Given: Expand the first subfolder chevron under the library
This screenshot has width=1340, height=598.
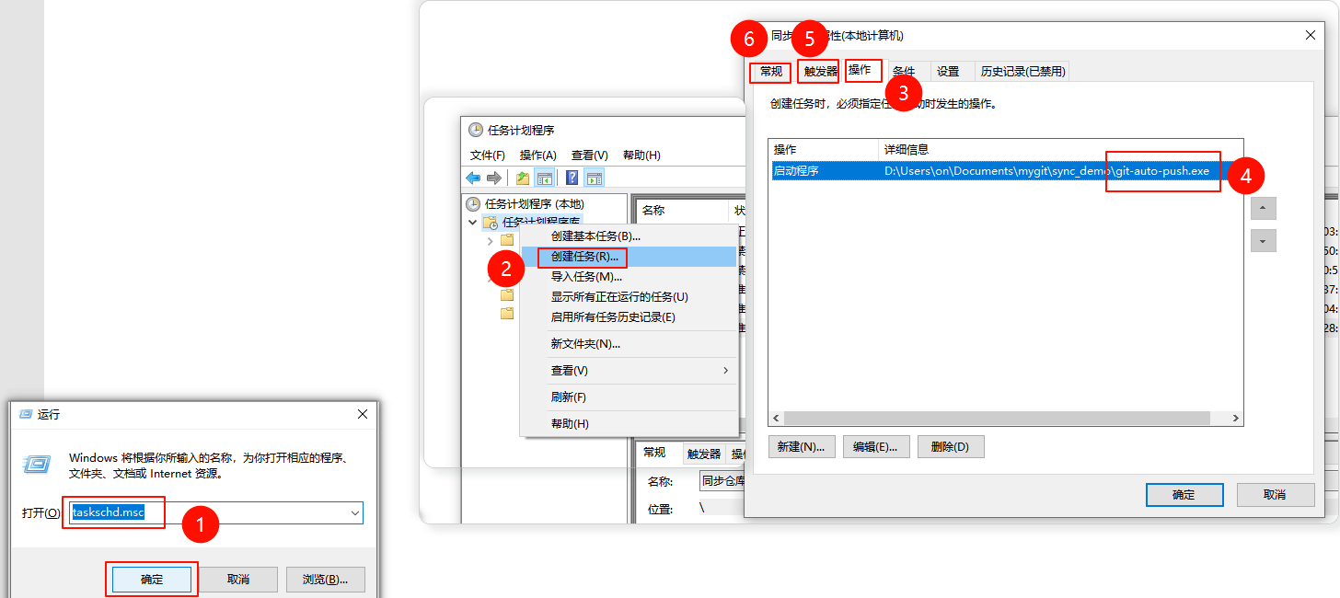Looking at the screenshot, I should (490, 240).
